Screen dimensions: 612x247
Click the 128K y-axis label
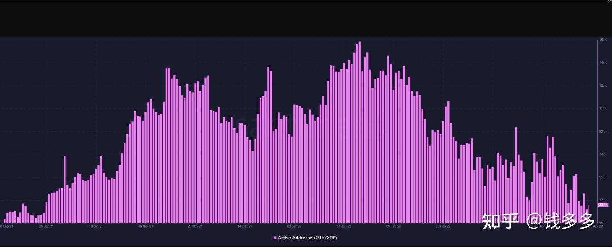(603, 86)
